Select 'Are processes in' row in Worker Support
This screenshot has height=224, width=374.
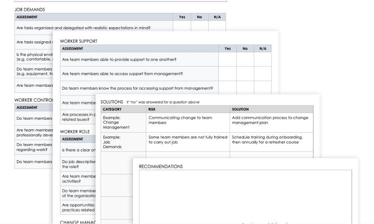79,117
